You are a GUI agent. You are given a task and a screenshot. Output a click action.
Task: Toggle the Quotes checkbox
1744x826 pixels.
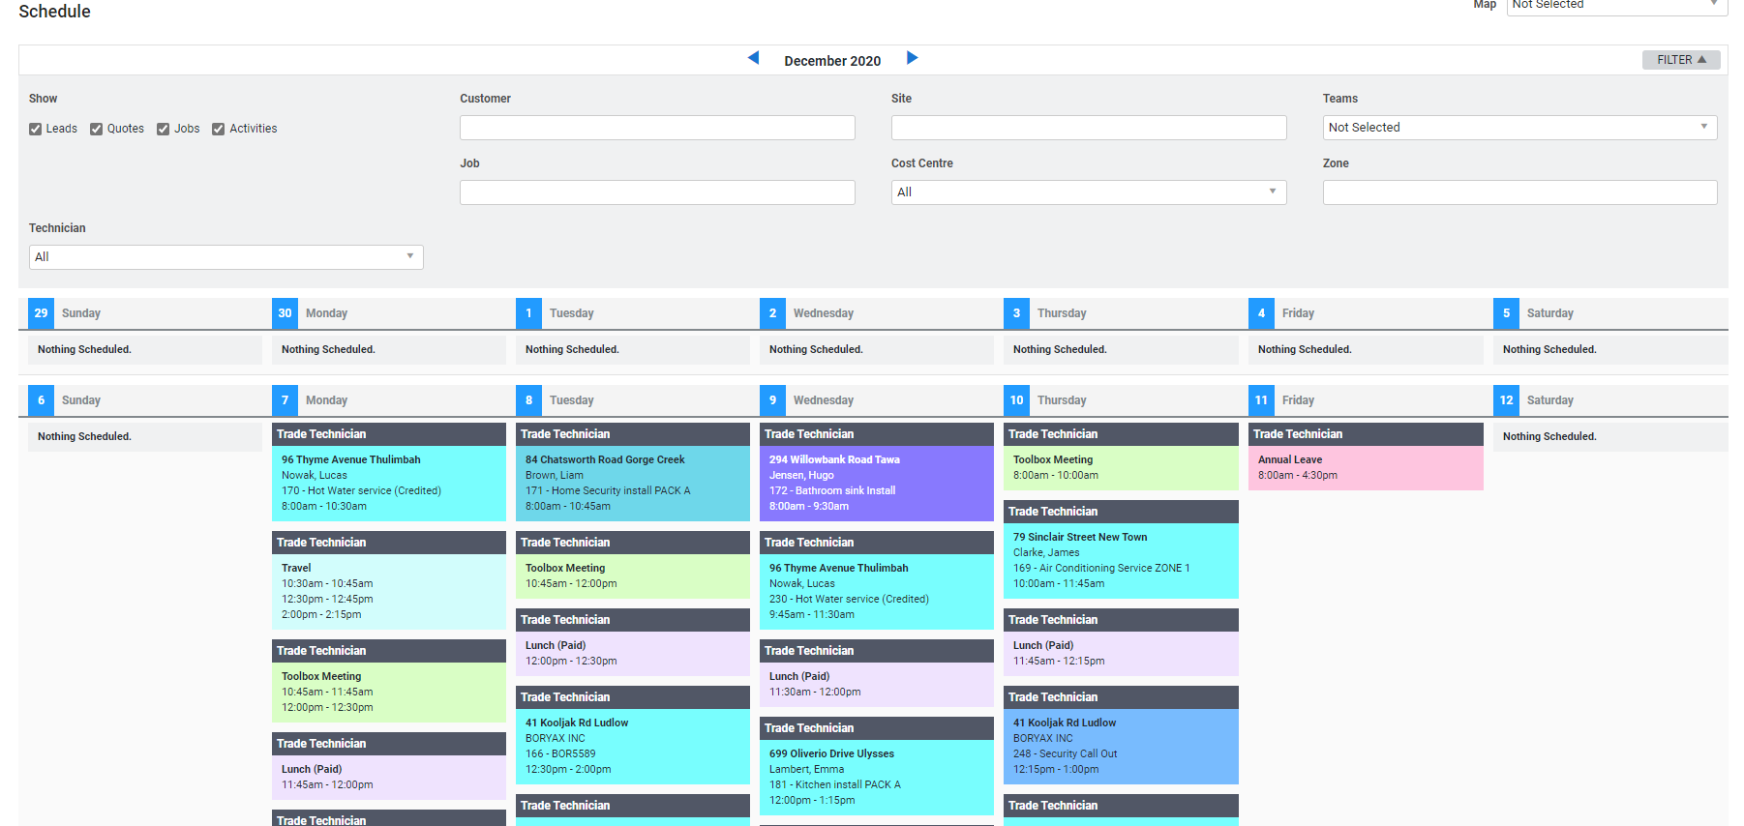[97, 129]
